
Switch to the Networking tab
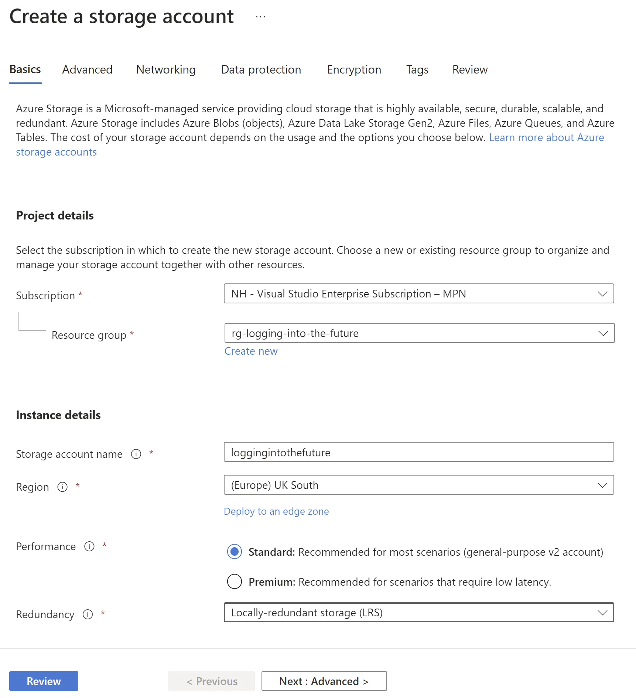point(166,69)
